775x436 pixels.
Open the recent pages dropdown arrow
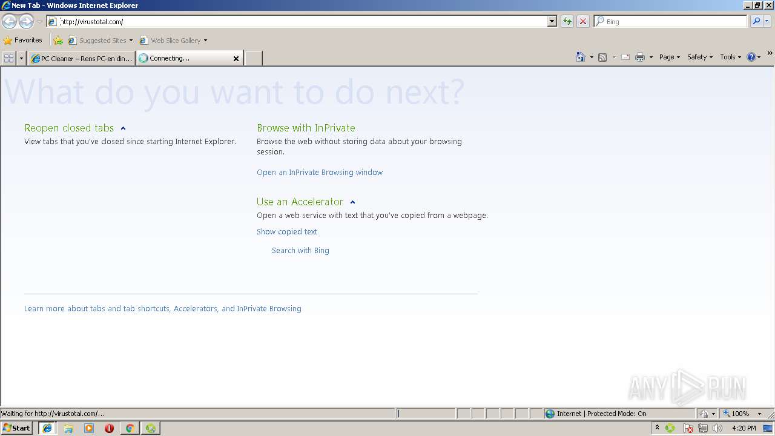tap(39, 22)
